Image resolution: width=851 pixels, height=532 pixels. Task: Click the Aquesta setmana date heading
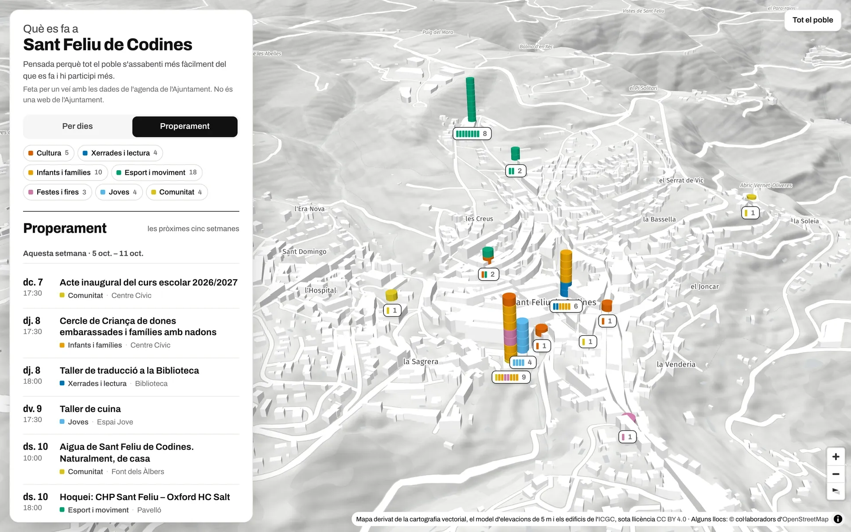click(x=83, y=254)
